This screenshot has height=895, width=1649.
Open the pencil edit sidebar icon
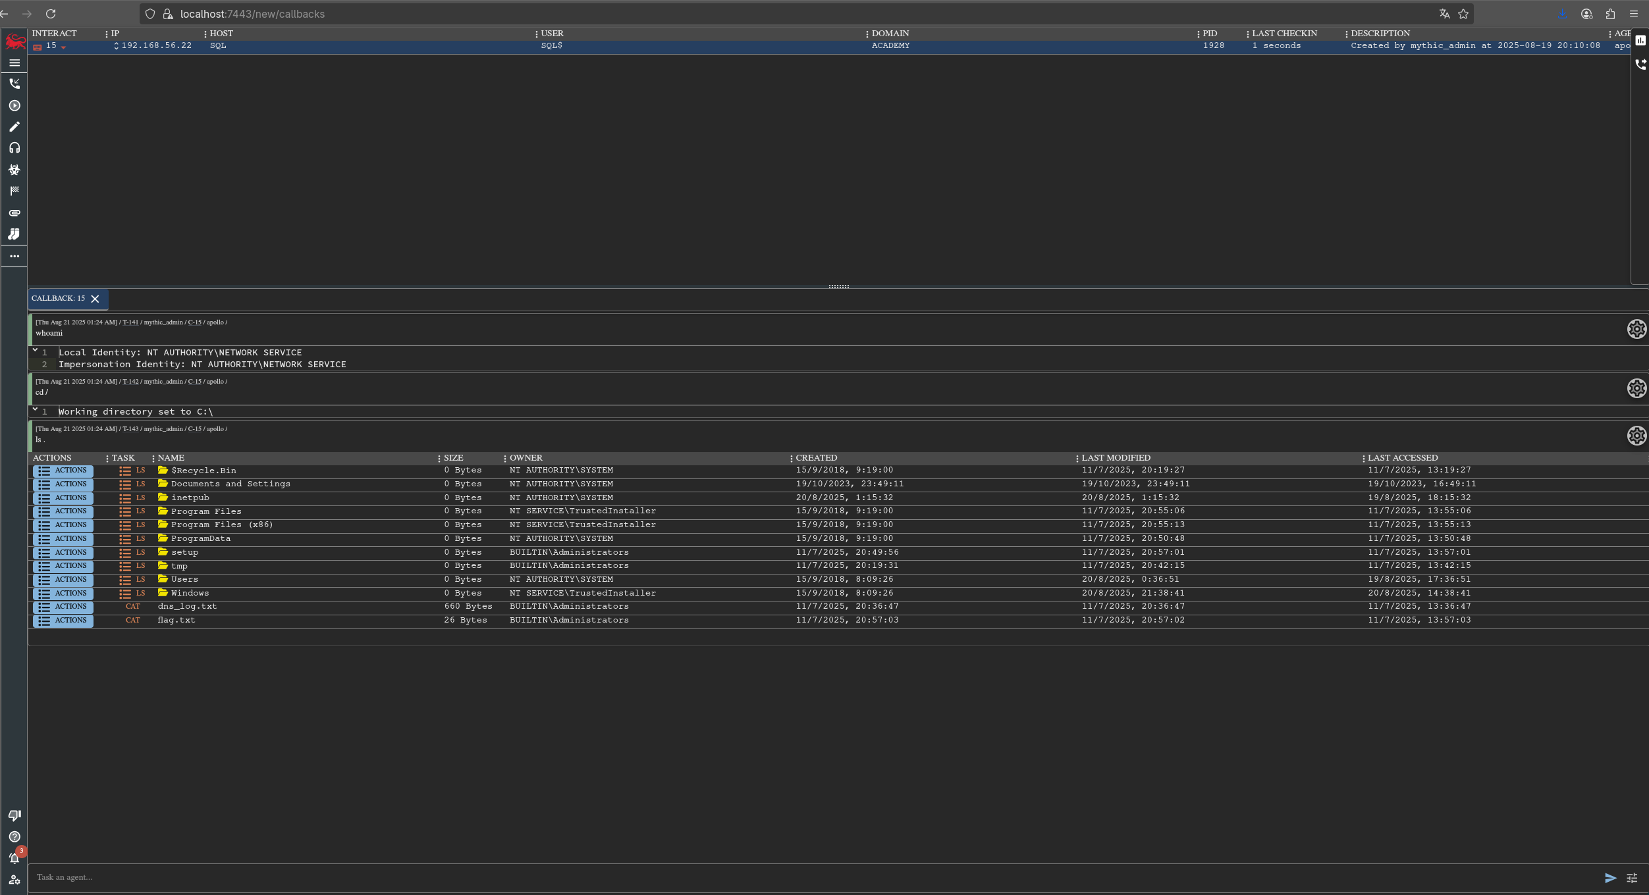tap(14, 126)
